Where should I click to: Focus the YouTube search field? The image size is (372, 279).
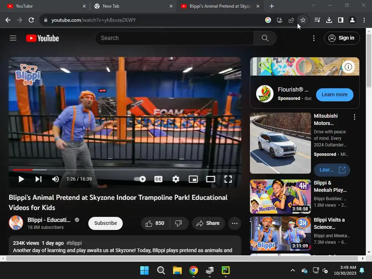(x=174, y=38)
